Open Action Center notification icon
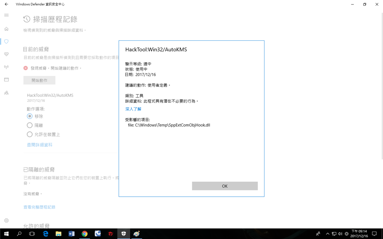The width and height of the screenshot is (383, 239). (374, 234)
